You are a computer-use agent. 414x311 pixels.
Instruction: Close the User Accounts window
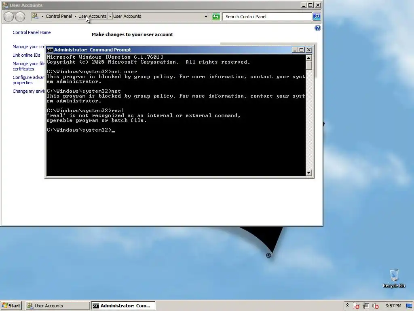coord(318,5)
